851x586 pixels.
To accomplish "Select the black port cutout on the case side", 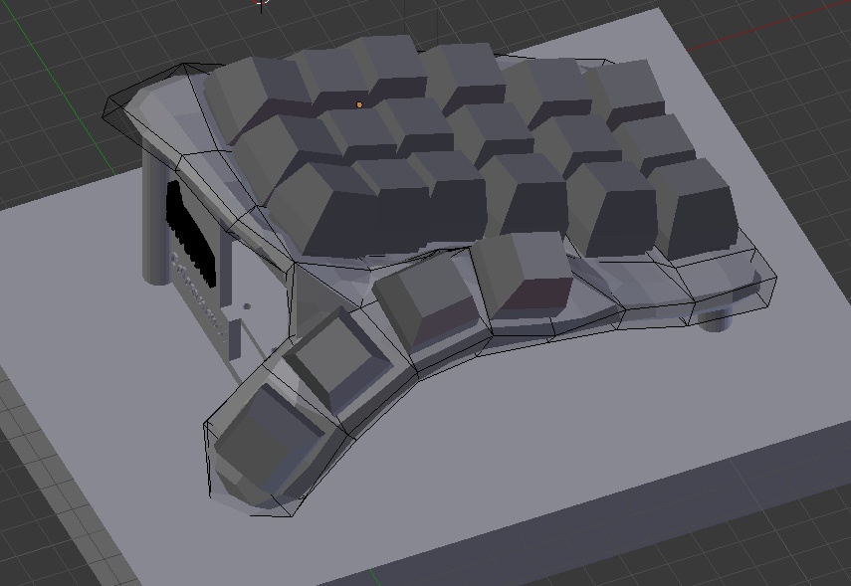I will (x=190, y=236).
